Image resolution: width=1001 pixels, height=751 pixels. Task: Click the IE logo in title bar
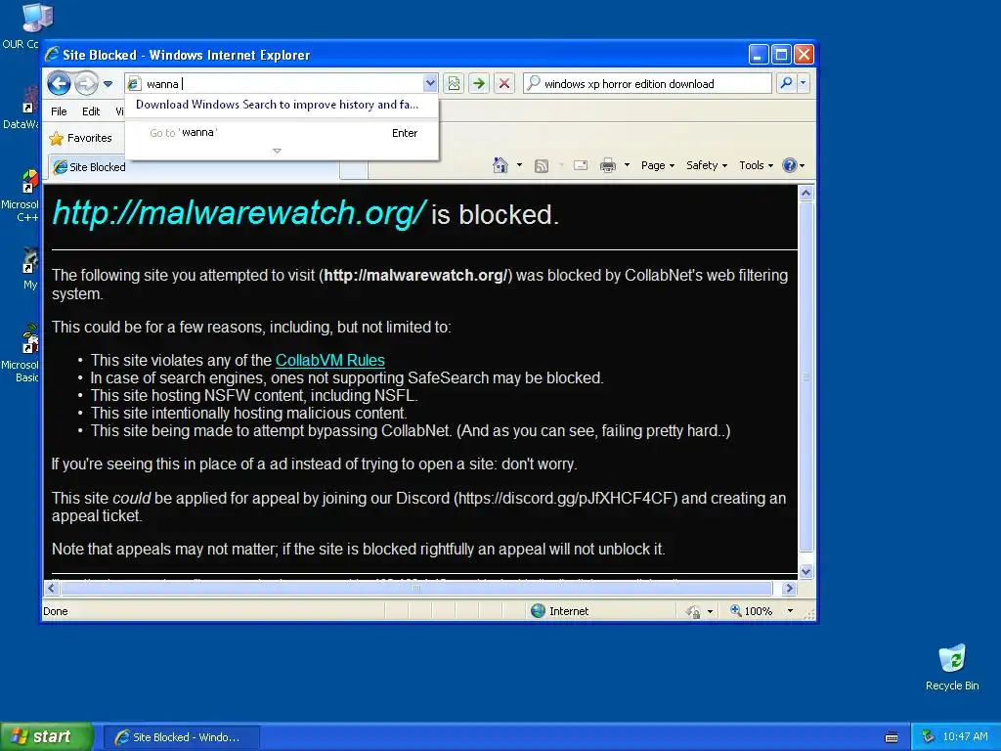[x=53, y=55]
